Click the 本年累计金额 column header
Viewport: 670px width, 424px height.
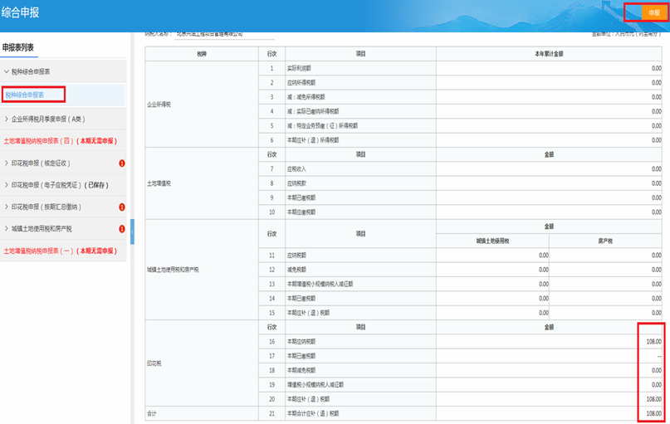(x=549, y=54)
